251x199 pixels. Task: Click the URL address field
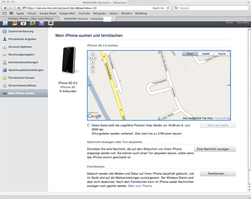pyautogui.click(x=97, y=8)
